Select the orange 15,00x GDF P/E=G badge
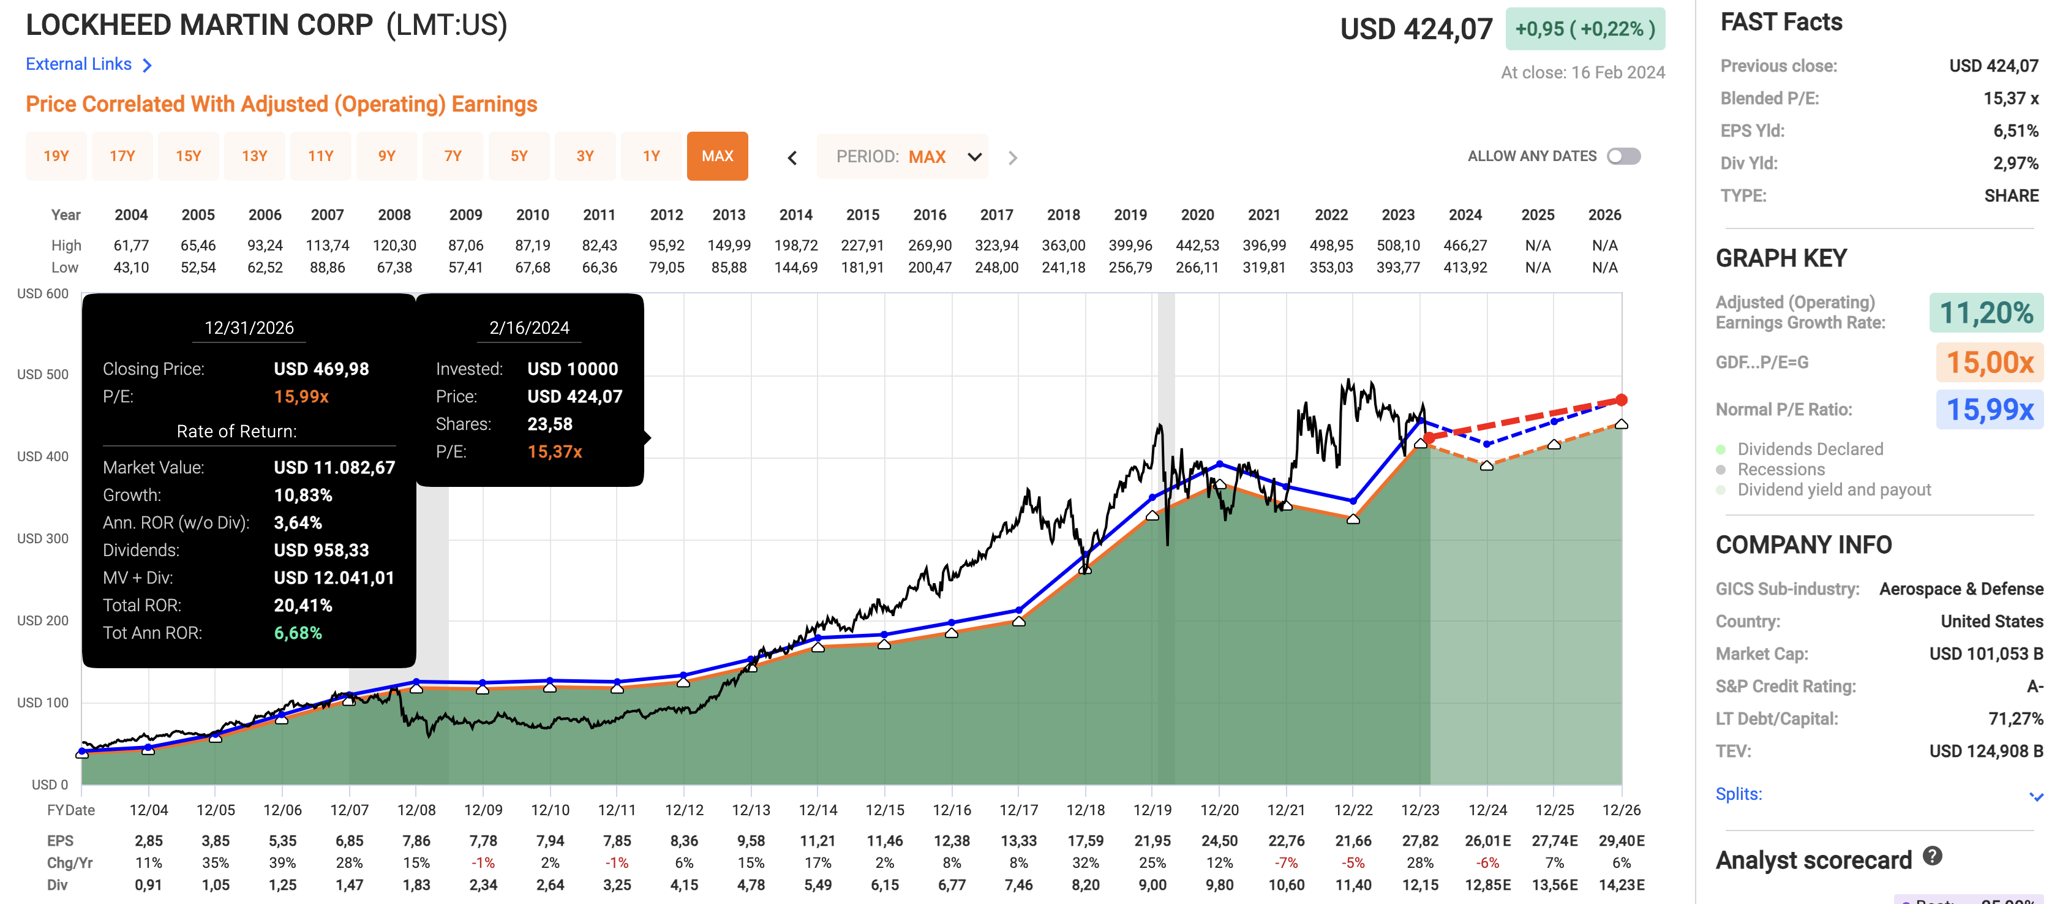The width and height of the screenshot is (2060, 904). pyautogui.click(x=1990, y=361)
